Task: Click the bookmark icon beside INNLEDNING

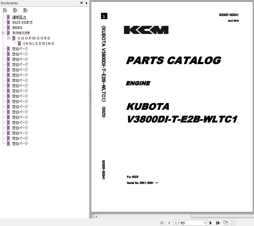Action: (19, 44)
